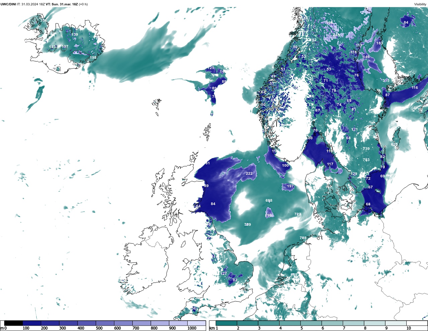Select the value '127' over England
The image size is (428, 331).
click(x=223, y=274)
